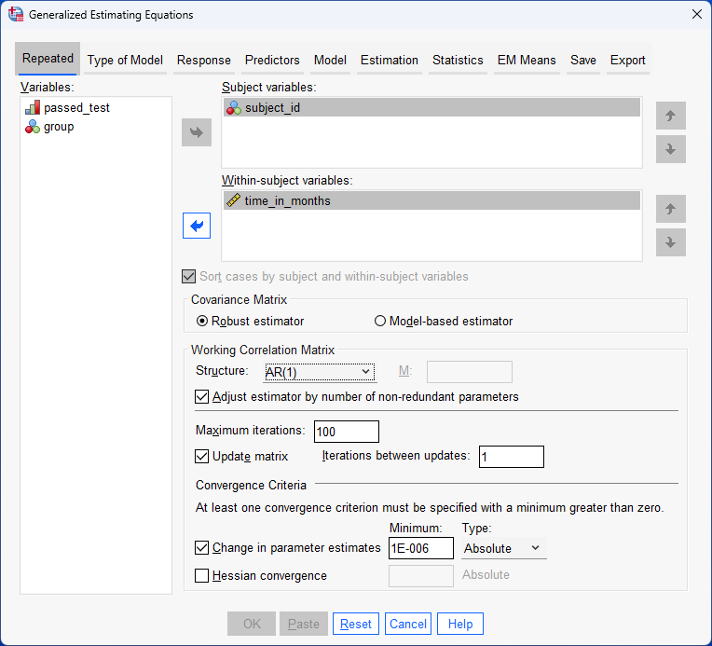Switch to the Type of Model tab
Viewport: 712px width, 646px height.
click(x=125, y=60)
